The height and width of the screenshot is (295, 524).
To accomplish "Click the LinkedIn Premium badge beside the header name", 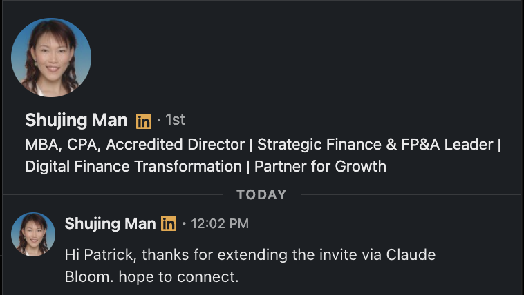I will pos(144,121).
